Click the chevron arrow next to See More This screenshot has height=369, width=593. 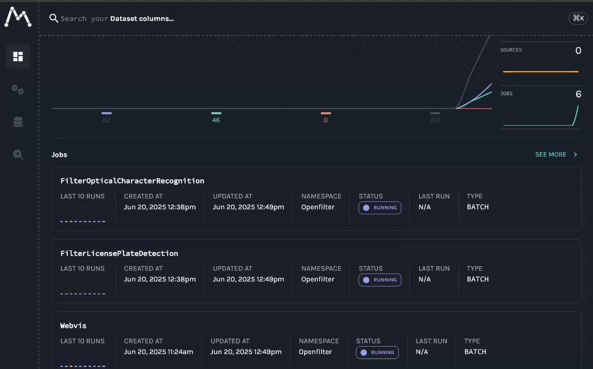pos(575,155)
